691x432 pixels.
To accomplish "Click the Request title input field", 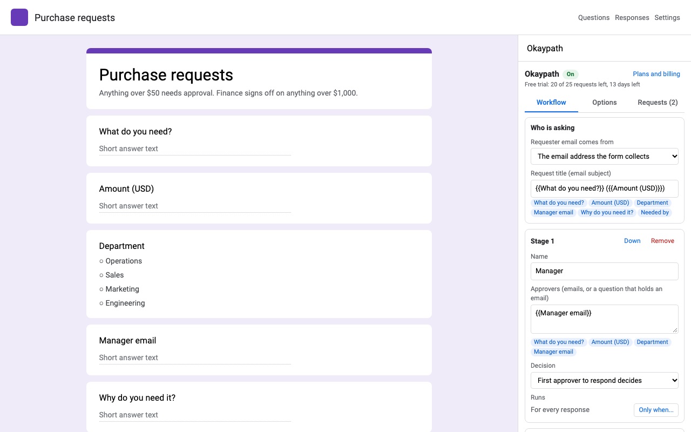I will pyautogui.click(x=605, y=188).
